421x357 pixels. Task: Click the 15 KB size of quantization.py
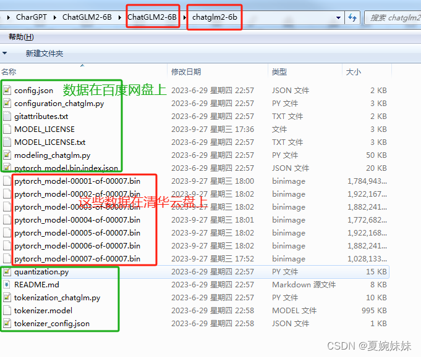click(x=376, y=271)
